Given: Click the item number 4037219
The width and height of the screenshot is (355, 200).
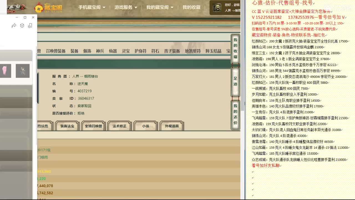Looking at the screenshot, I should tap(85, 91).
